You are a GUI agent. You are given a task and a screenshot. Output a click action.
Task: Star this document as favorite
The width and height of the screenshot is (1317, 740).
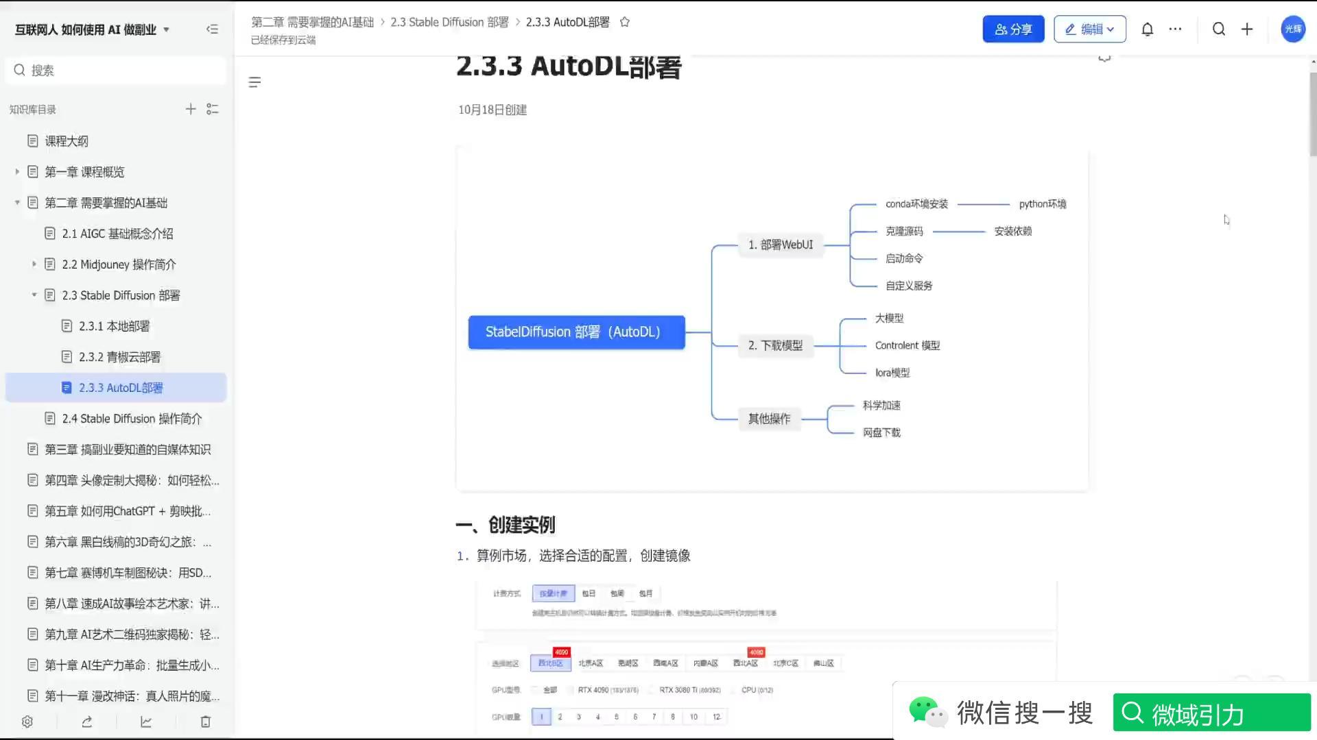click(x=624, y=22)
